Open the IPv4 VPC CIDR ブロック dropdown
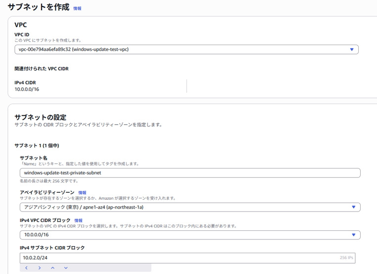Screen dimensions: 377x274 point(189,235)
